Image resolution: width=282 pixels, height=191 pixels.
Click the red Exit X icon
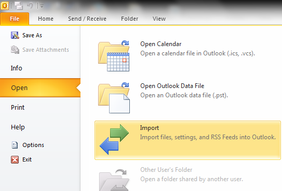pyautogui.click(x=15, y=159)
